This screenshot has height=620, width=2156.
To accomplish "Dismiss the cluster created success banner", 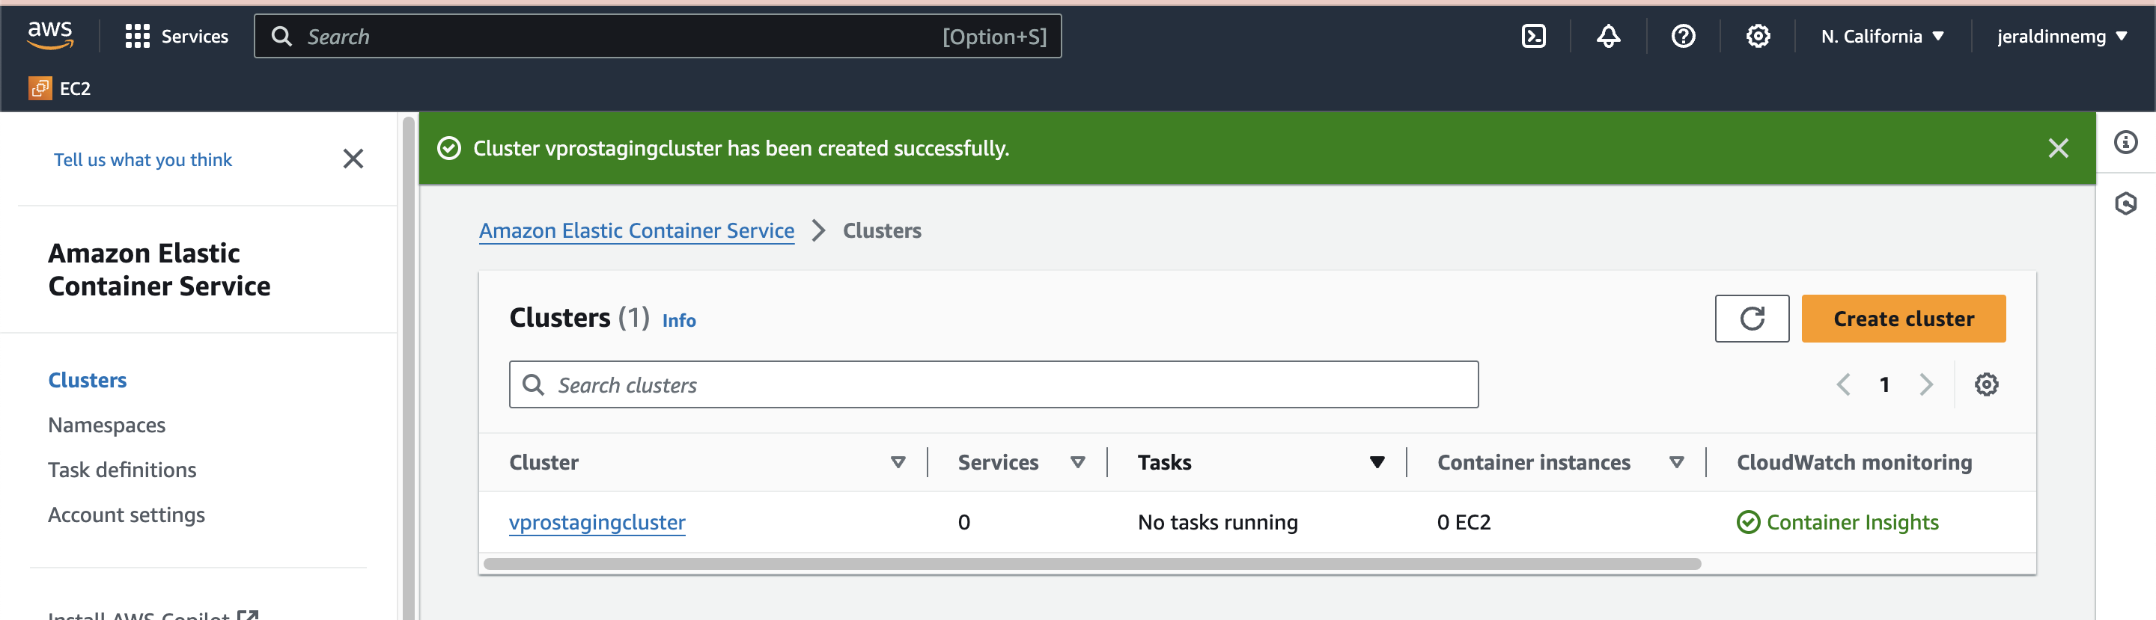I will pyautogui.click(x=2058, y=148).
